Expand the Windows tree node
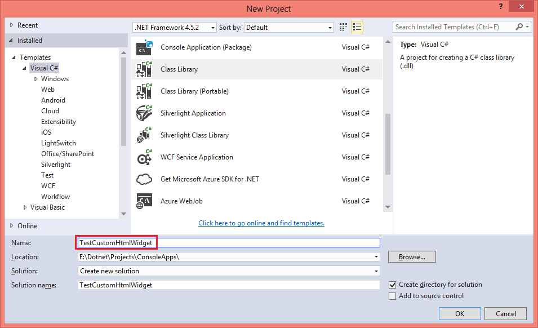 (x=35, y=78)
